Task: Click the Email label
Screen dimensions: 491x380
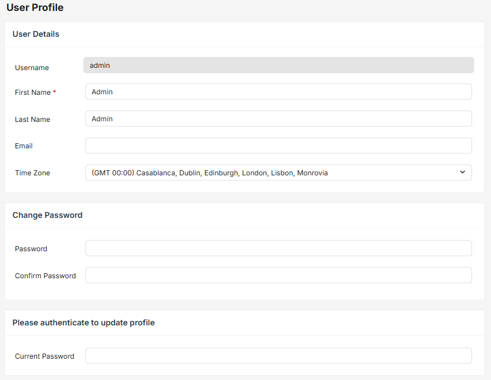Action: 24,146
